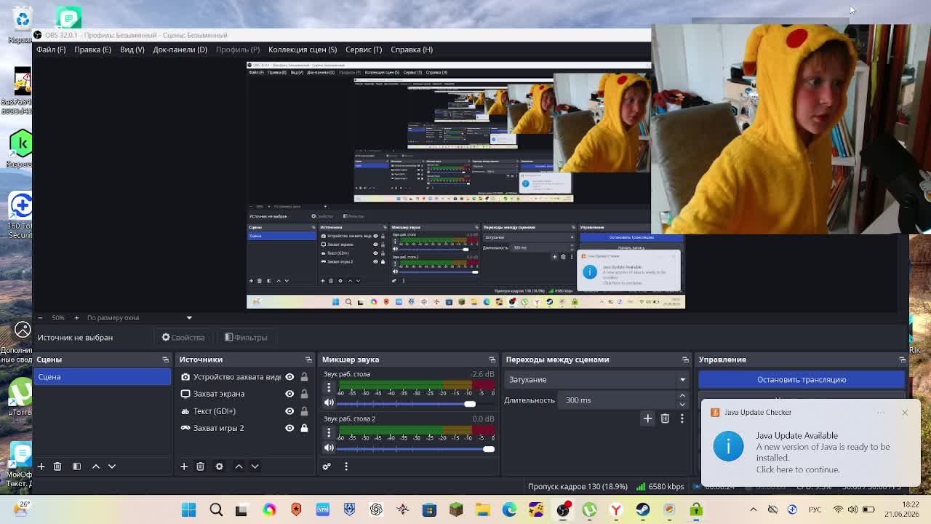
Task: Move the scene up with the arrow
Action: (96, 467)
